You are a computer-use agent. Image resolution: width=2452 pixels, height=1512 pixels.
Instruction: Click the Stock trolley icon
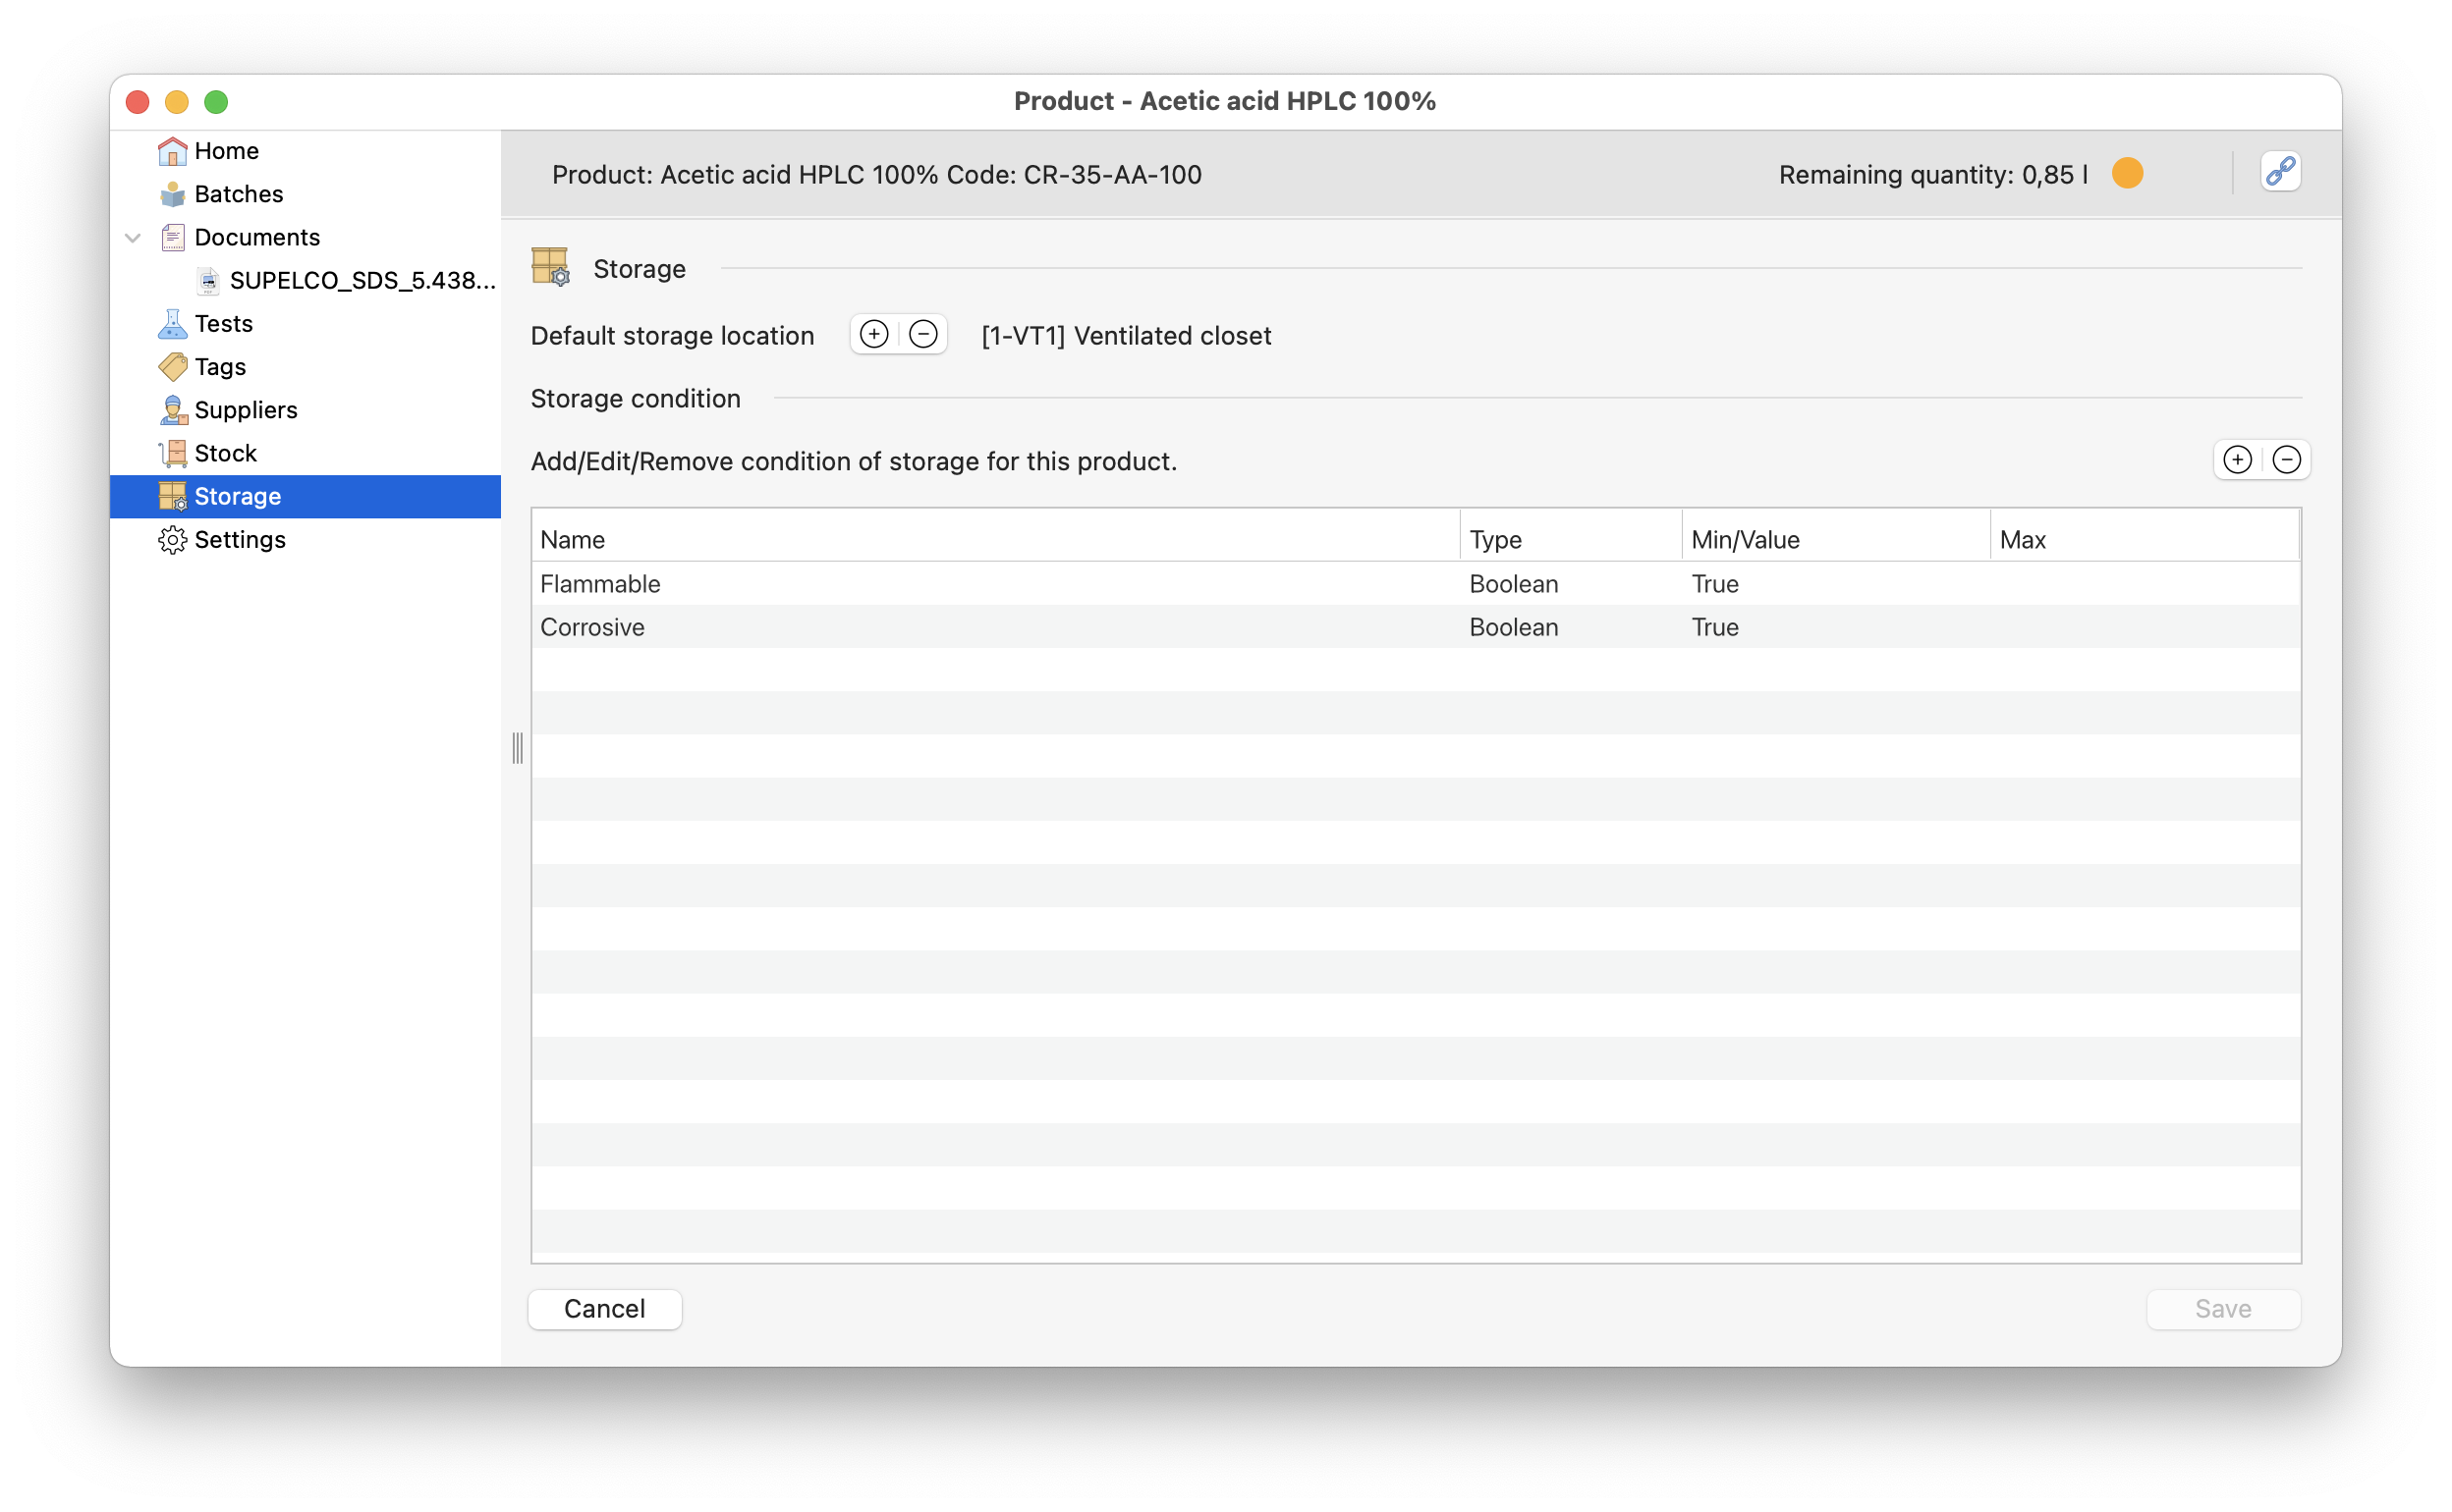172,453
